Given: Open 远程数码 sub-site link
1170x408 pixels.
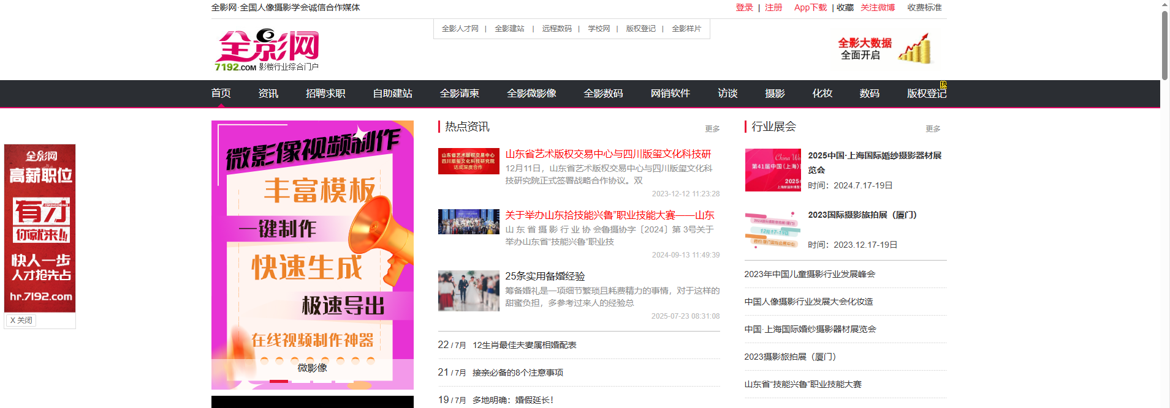Looking at the screenshot, I should point(557,29).
